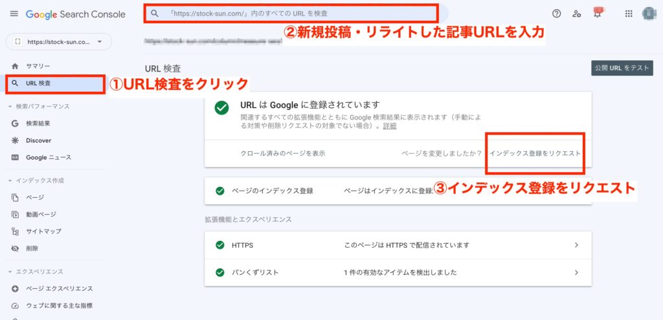The width and height of the screenshot is (663, 320).
Task: Click the ページ documents icon
Action: (16, 198)
